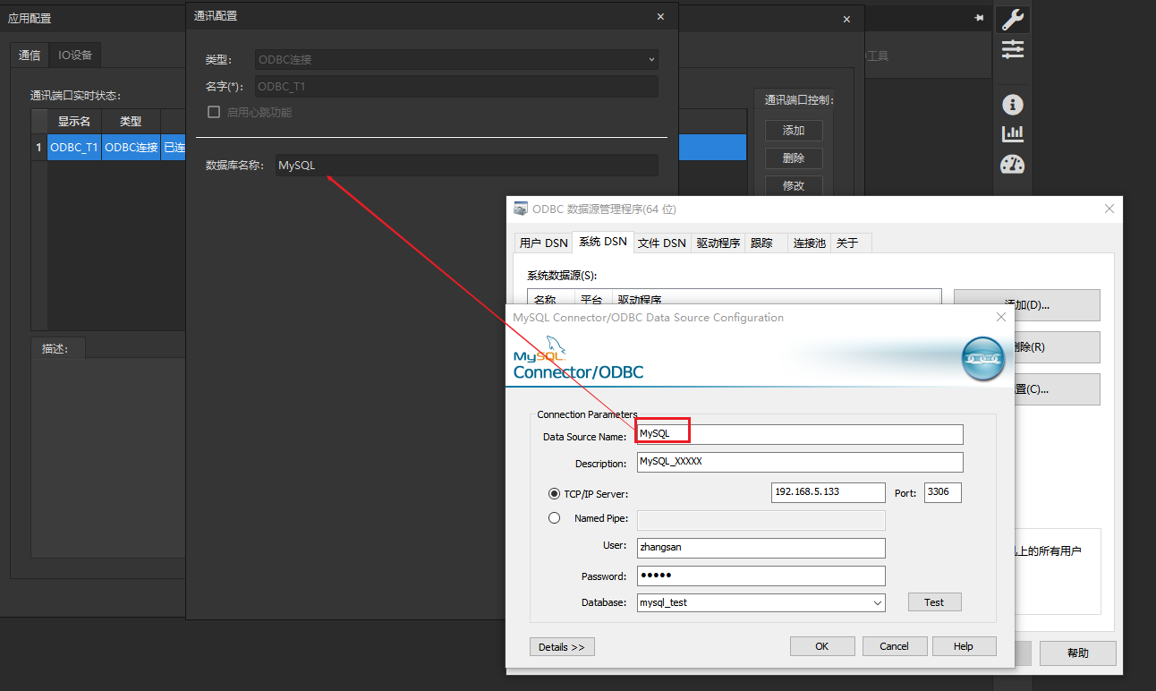Click 配置(C)... in the ODBC administrator window
1156x691 pixels.
1056,389
